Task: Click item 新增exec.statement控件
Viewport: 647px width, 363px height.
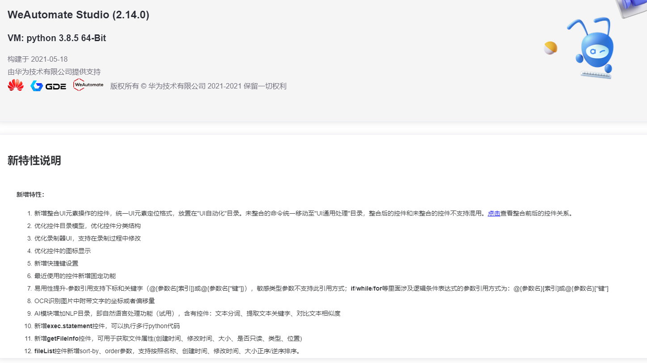Action: pyautogui.click(x=107, y=326)
